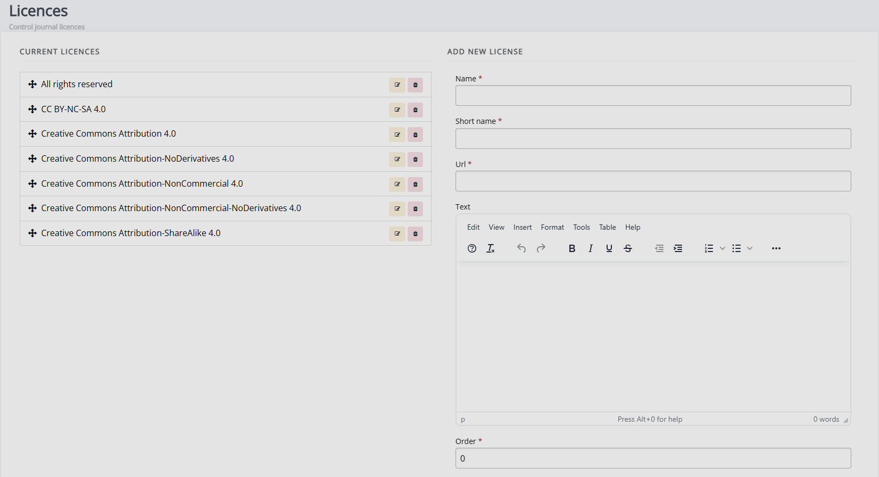
Task: Show more toolbar options ellipsis
Action: 776,248
